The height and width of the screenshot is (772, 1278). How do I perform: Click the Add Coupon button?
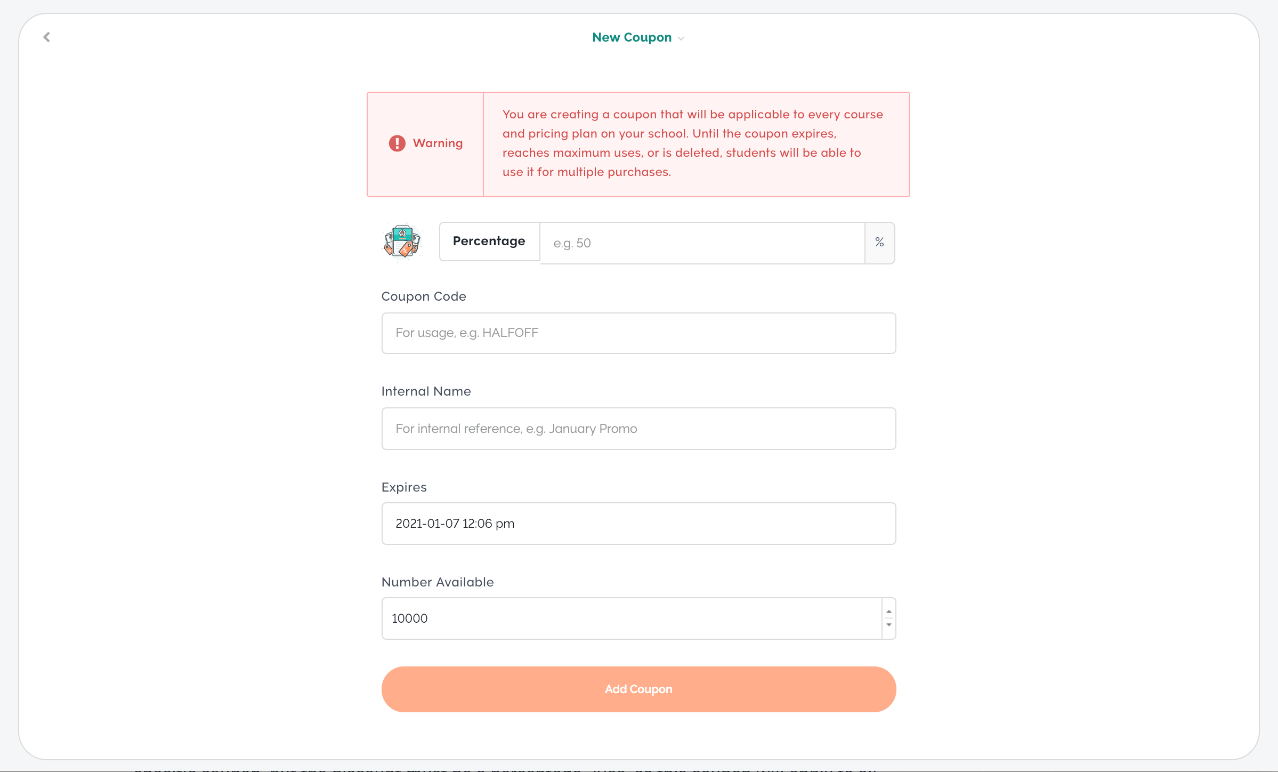[x=638, y=689]
